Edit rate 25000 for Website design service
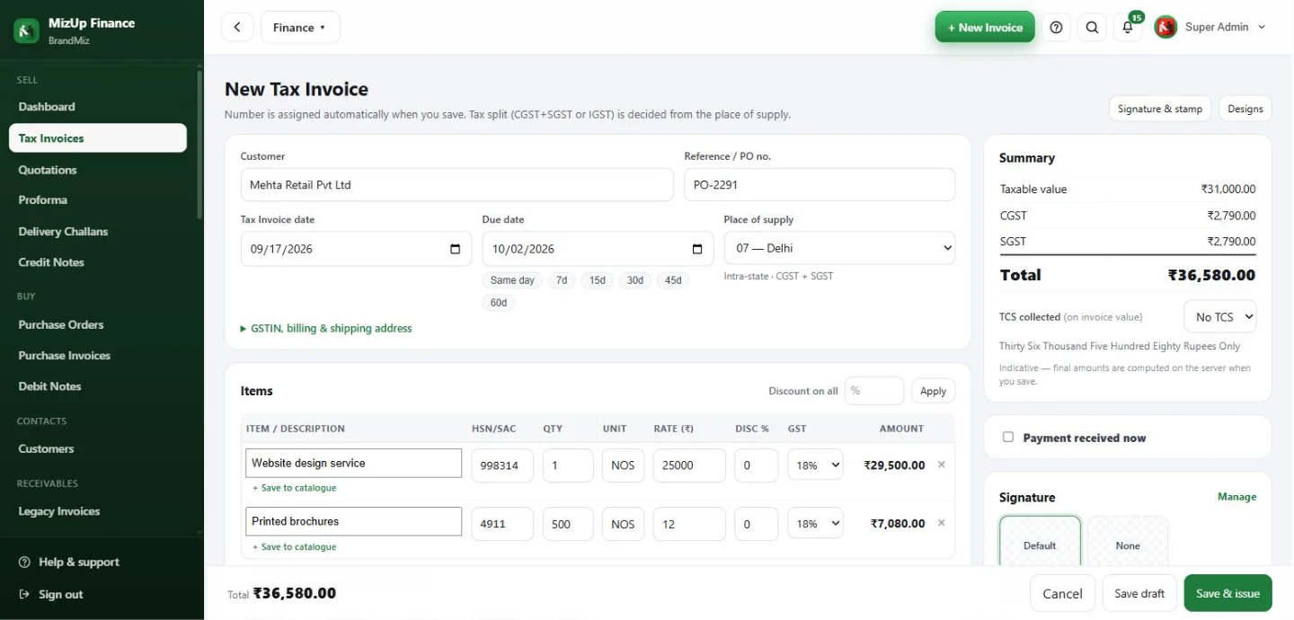The height and width of the screenshot is (620, 1294). [x=689, y=465]
